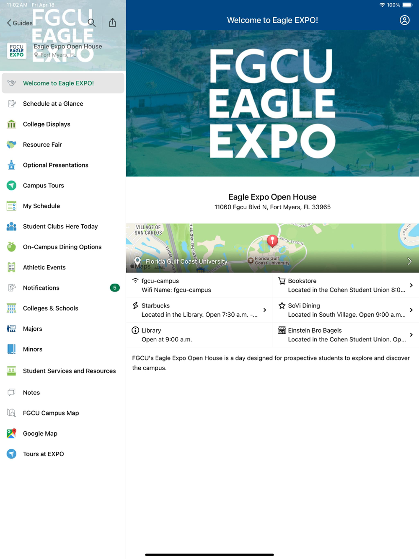
Task: Click the Campus Tours navigation icon
Action: [12, 186]
